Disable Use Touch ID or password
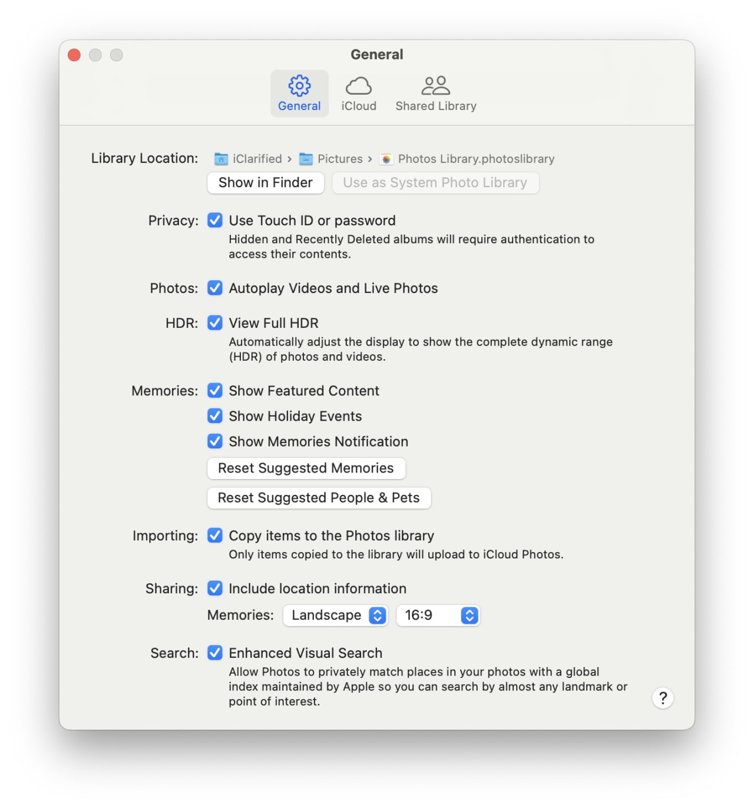Screen dimensions: 754x808 point(214,221)
